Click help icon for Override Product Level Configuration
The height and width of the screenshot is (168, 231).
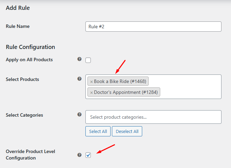coord(79,155)
